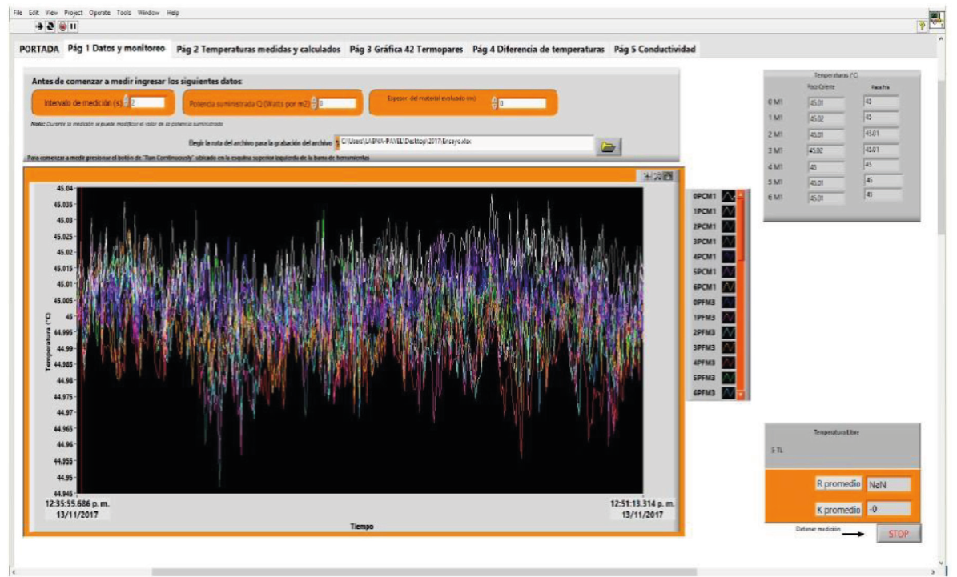This screenshot has width=957, height=577.
Task: Open the context help question mark
Action: [x=922, y=26]
